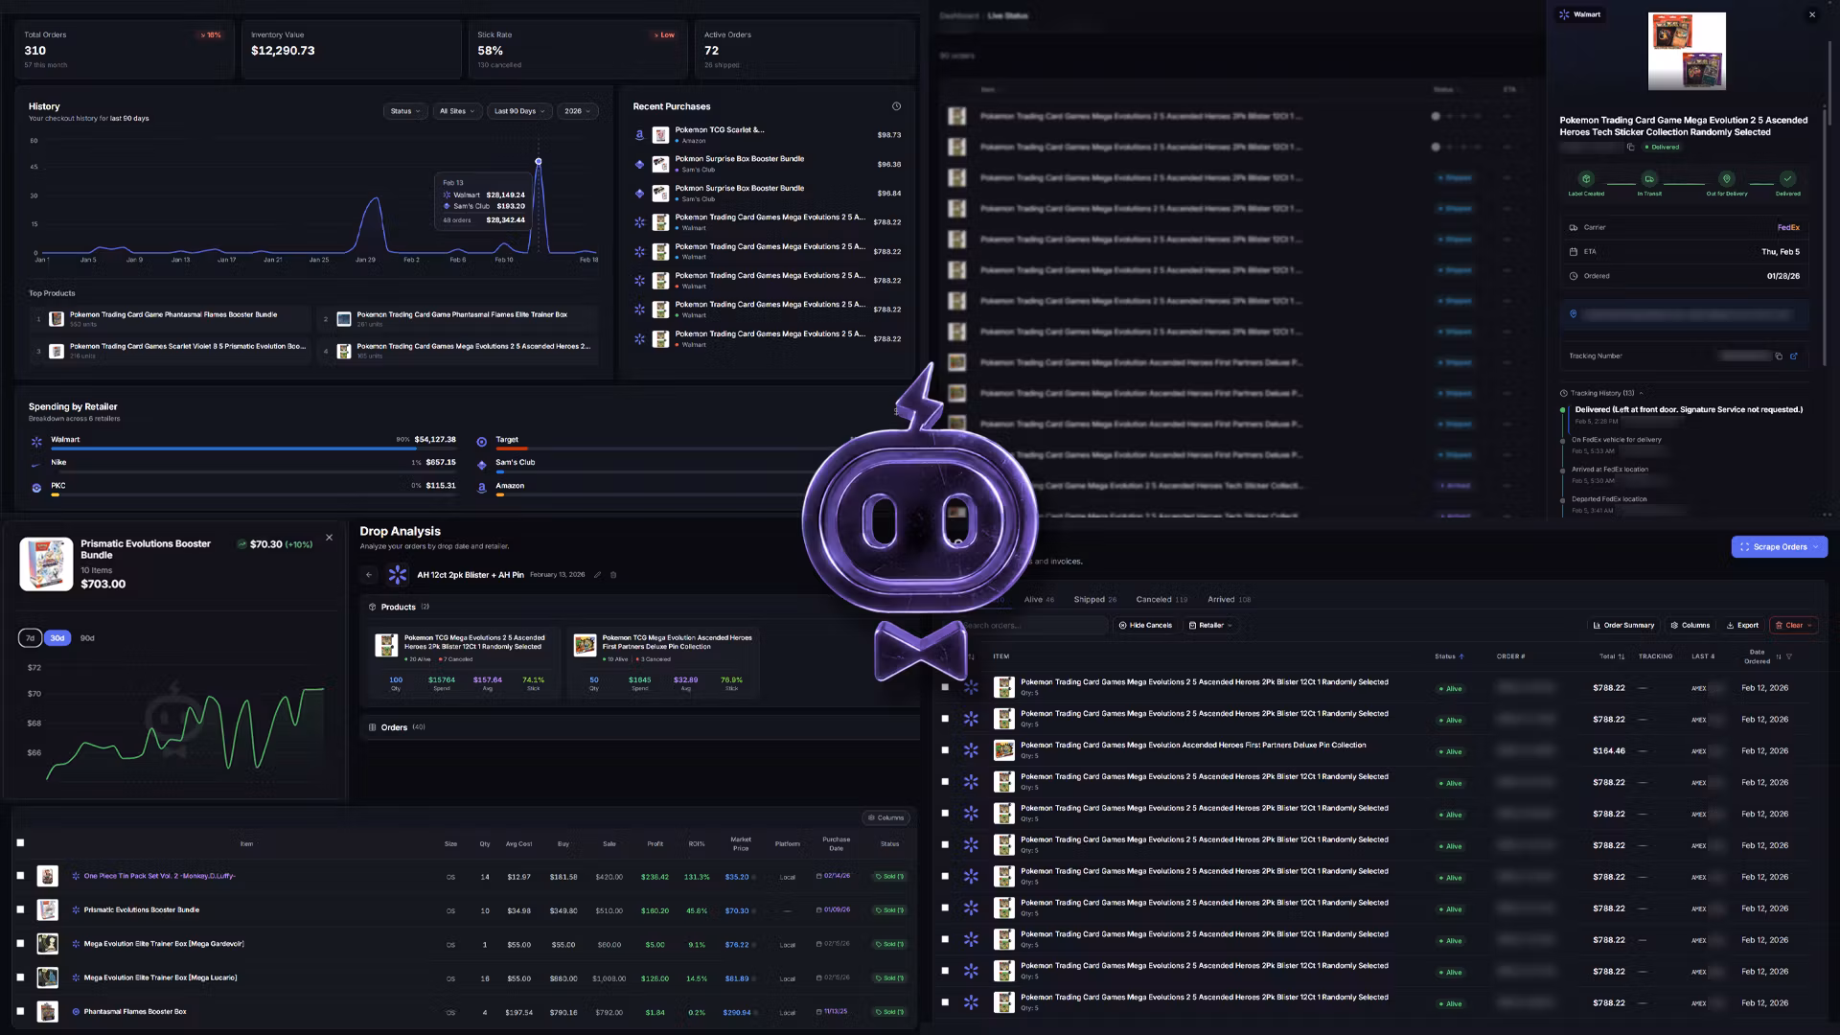1840x1035 pixels.
Task: Open the tracking number external link icon
Action: [1794, 356]
